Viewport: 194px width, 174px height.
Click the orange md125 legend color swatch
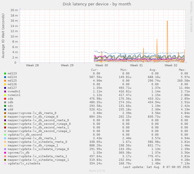[5, 81]
